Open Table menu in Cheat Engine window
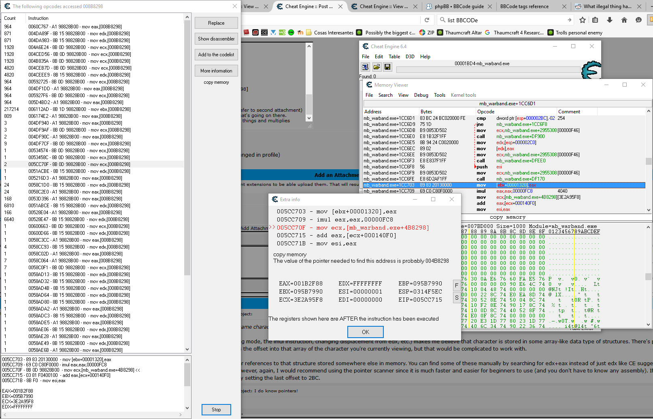This screenshot has width=653, height=419. (x=394, y=57)
